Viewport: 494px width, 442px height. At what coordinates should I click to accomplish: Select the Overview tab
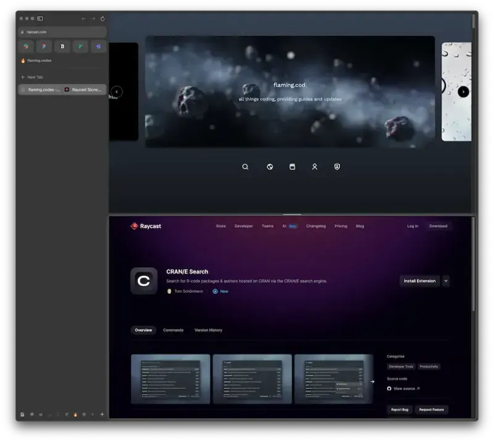pos(143,330)
